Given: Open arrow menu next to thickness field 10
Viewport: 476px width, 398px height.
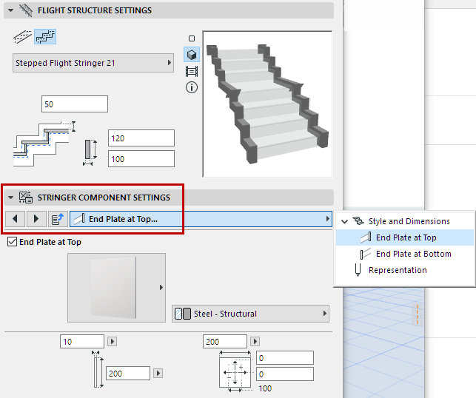Looking at the screenshot, I should pyautogui.click(x=113, y=342).
